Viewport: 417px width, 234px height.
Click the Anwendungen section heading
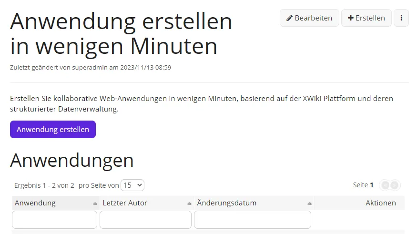72,160
